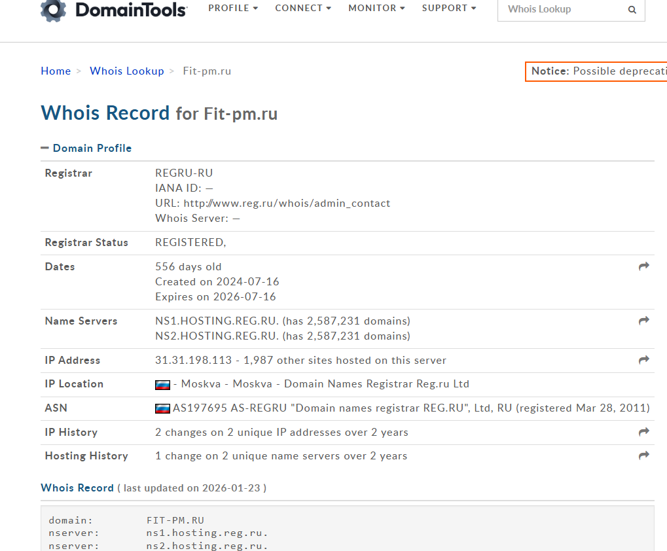Click the share arrow in IP History row

[644, 431]
